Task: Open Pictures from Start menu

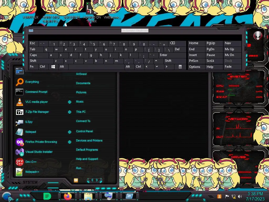Action: click(x=81, y=92)
